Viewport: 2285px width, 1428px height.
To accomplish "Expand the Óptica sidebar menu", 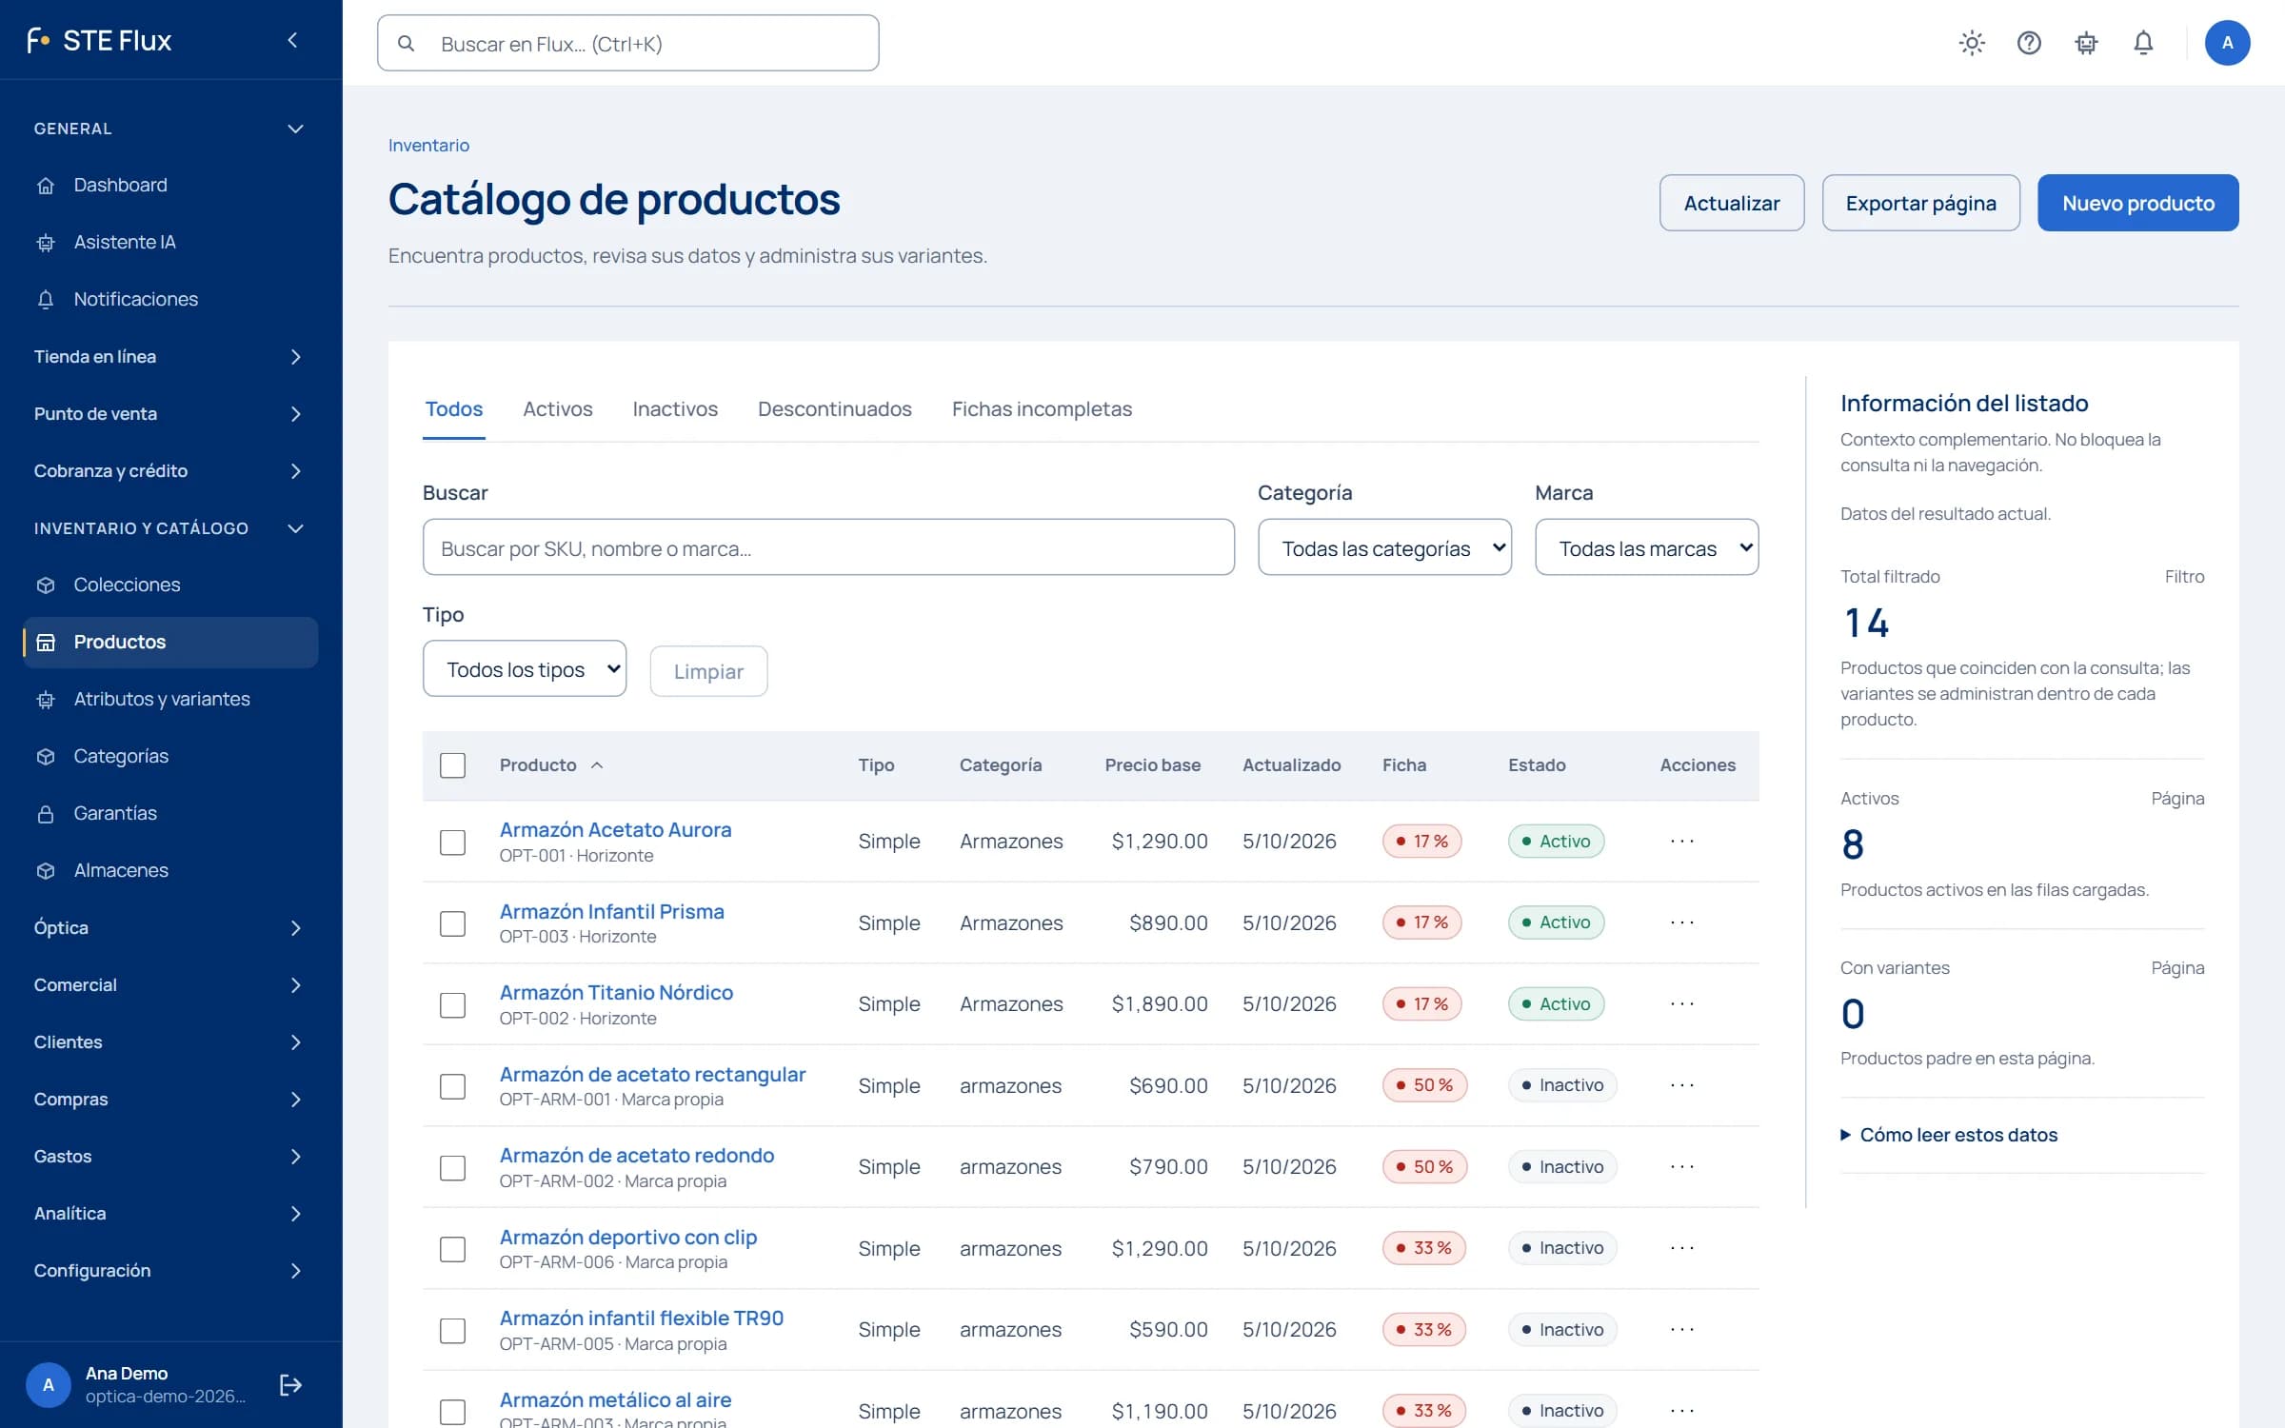I will tap(170, 927).
